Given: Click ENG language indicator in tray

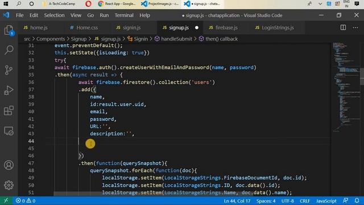Looking at the screenshot, I should pyautogui.click(x=346, y=2).
